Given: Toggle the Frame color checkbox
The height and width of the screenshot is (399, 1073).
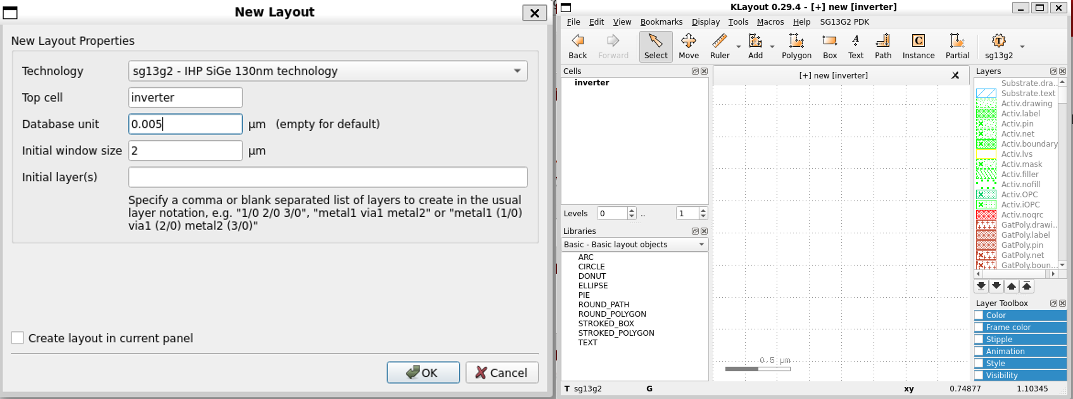Looking at the screenshot, I should [979, 327].
